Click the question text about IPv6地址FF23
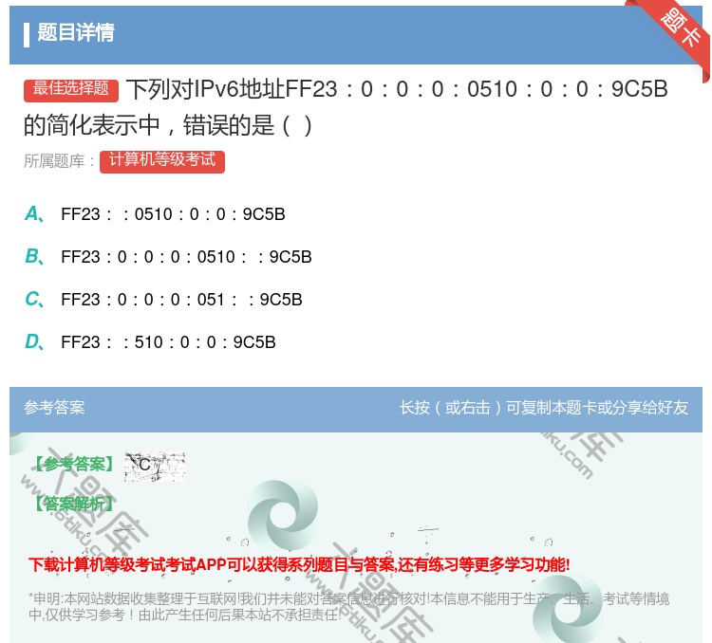The height and width of the screenshot is (643, 712). (x=346, y=107)
